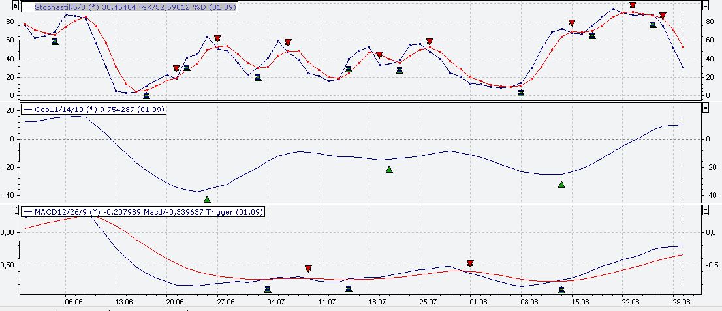
Task: Click the 29.08 date axis label
Action: (x=682, y=303)
